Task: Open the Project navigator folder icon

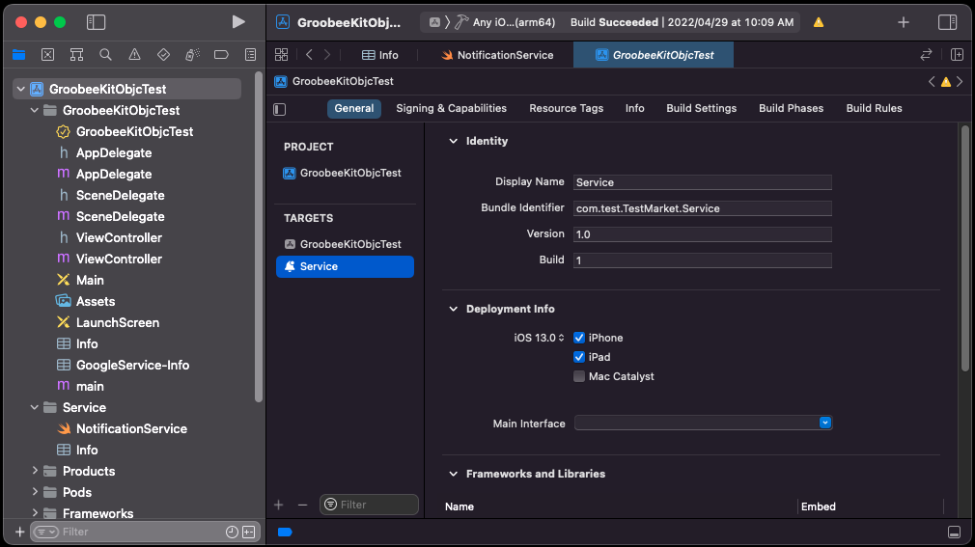Action: [18, 55]
